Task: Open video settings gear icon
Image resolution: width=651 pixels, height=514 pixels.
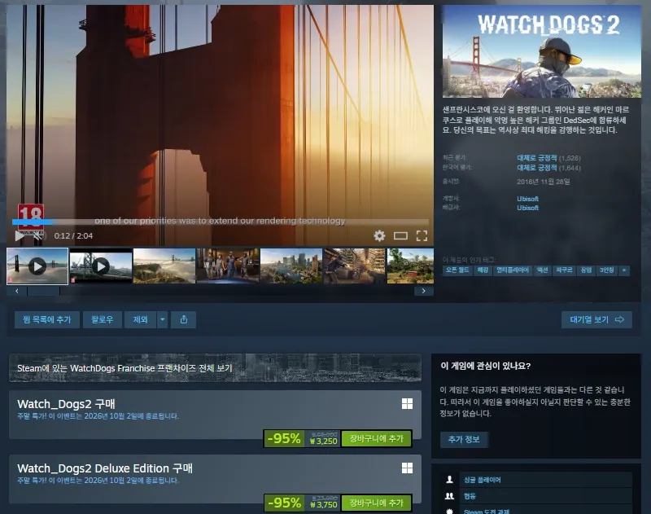Action: 379,236
